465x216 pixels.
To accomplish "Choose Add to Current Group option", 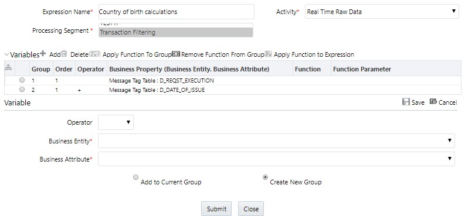I will pos(135,177).
